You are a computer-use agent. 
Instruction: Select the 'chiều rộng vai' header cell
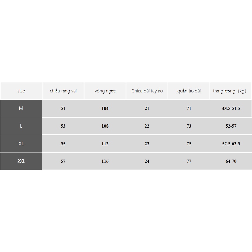point(63,91)
